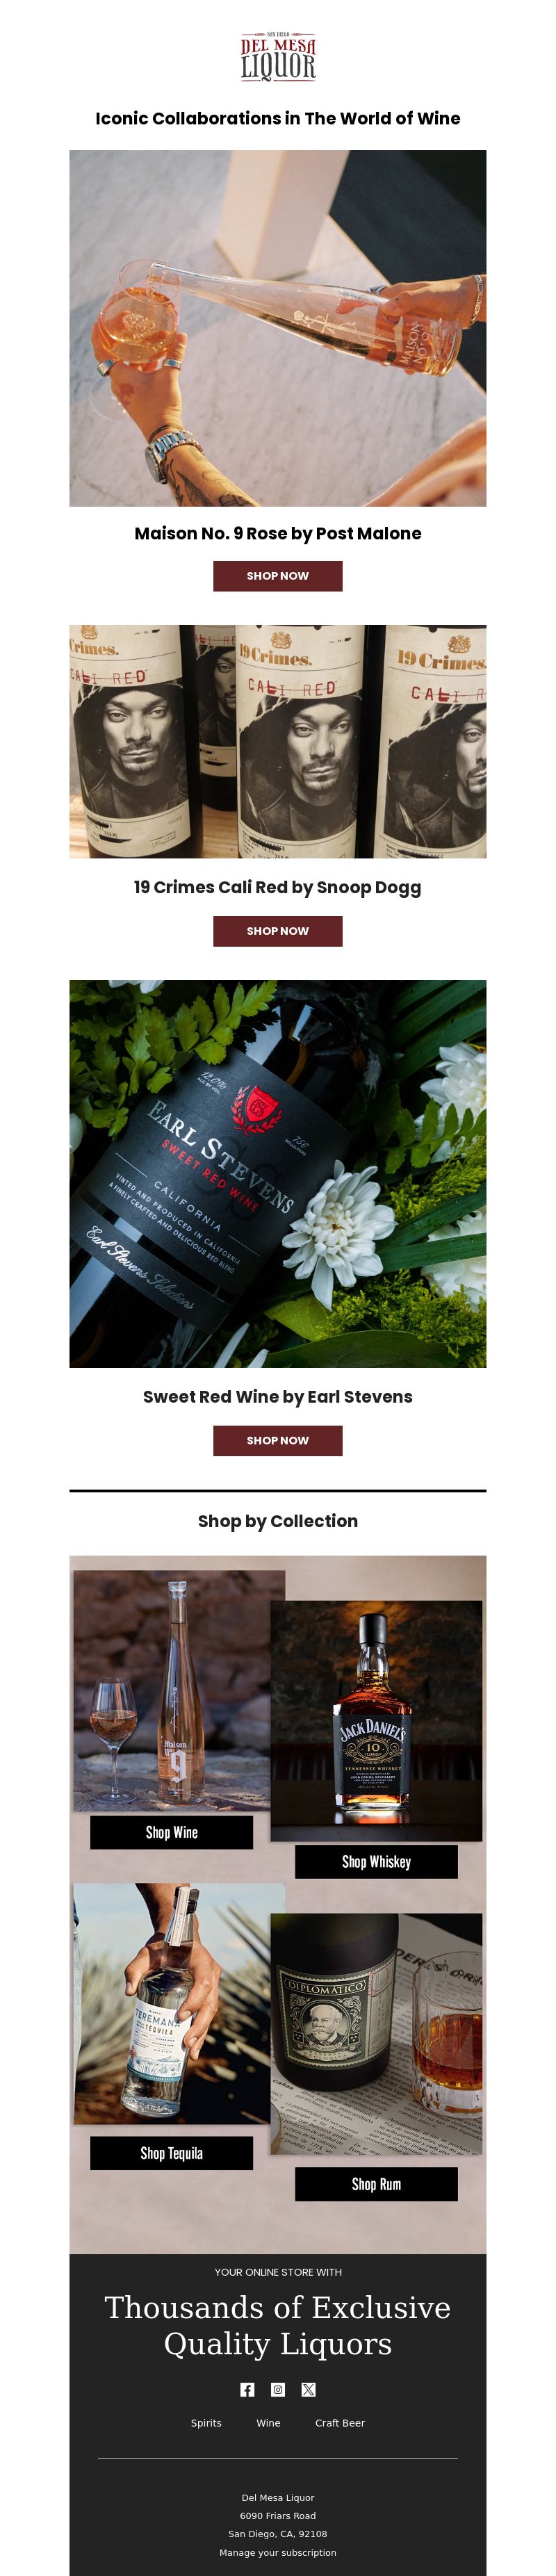The image size is (556, 2576).
Task: Click the Del Mesa Liquor logo
Action: tap(278, 57)
